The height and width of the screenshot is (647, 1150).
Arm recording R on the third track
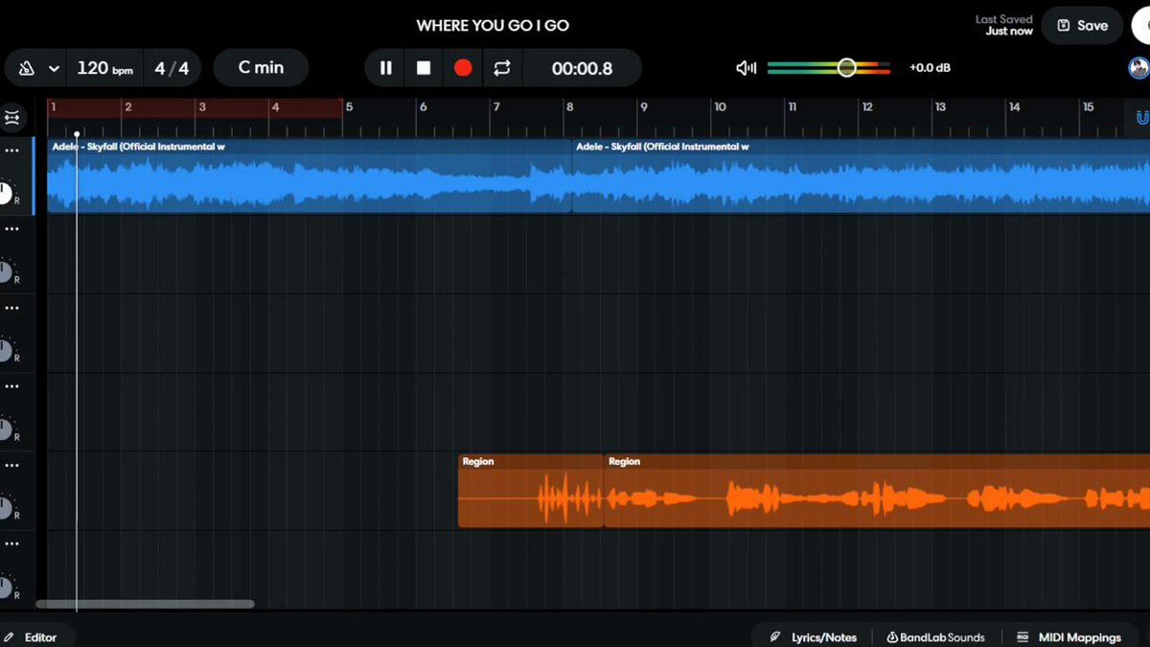(x=17, y=358)
